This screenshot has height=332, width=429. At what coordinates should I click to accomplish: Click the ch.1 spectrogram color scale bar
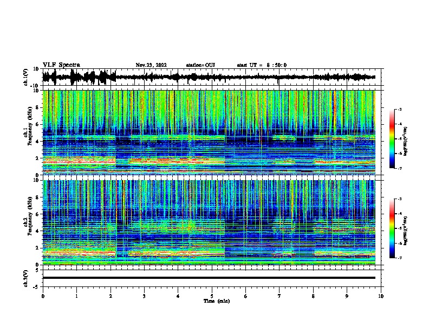tap(392, 139)
